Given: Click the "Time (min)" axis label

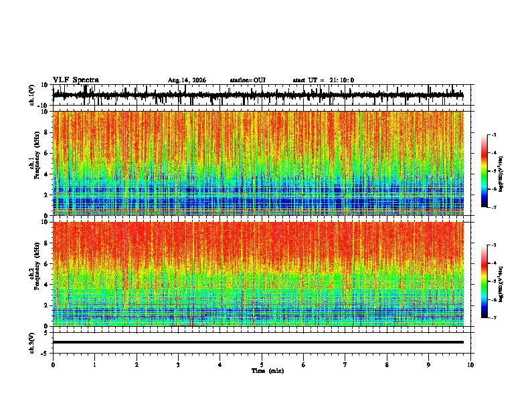Looking at the screenshot, I should [x=268, y=371].
